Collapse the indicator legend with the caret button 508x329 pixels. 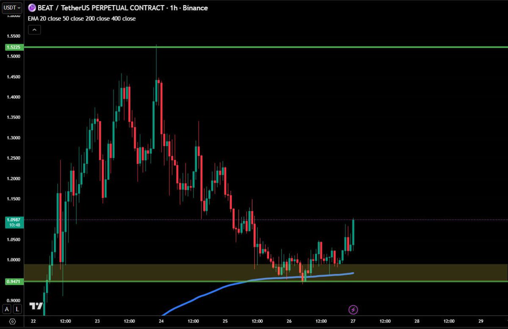(34, 30)
